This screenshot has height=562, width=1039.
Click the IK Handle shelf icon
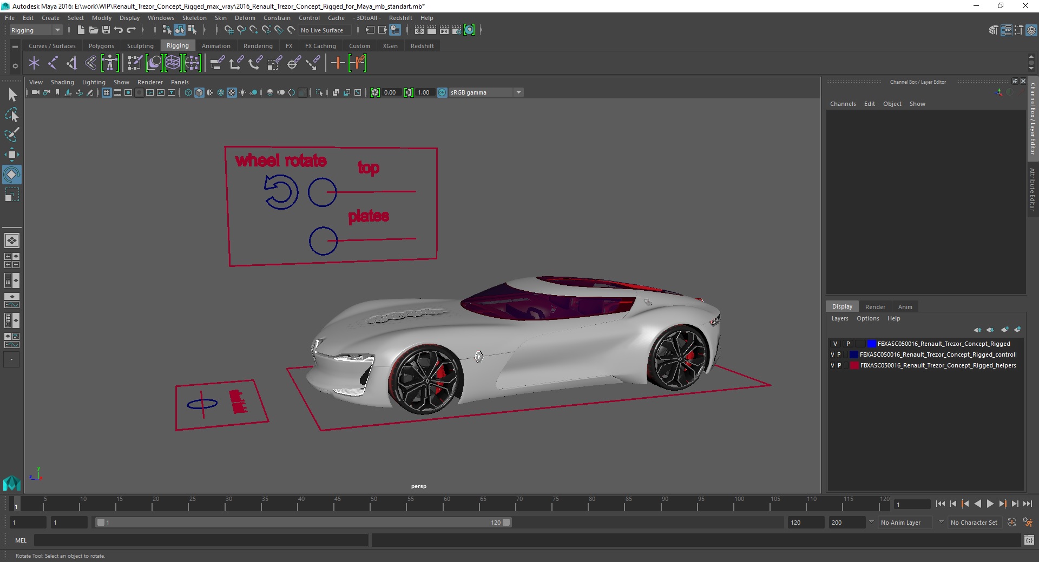71,63
